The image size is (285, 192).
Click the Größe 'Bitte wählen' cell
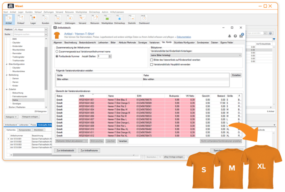pyautogui.click(x=99, y=79)
